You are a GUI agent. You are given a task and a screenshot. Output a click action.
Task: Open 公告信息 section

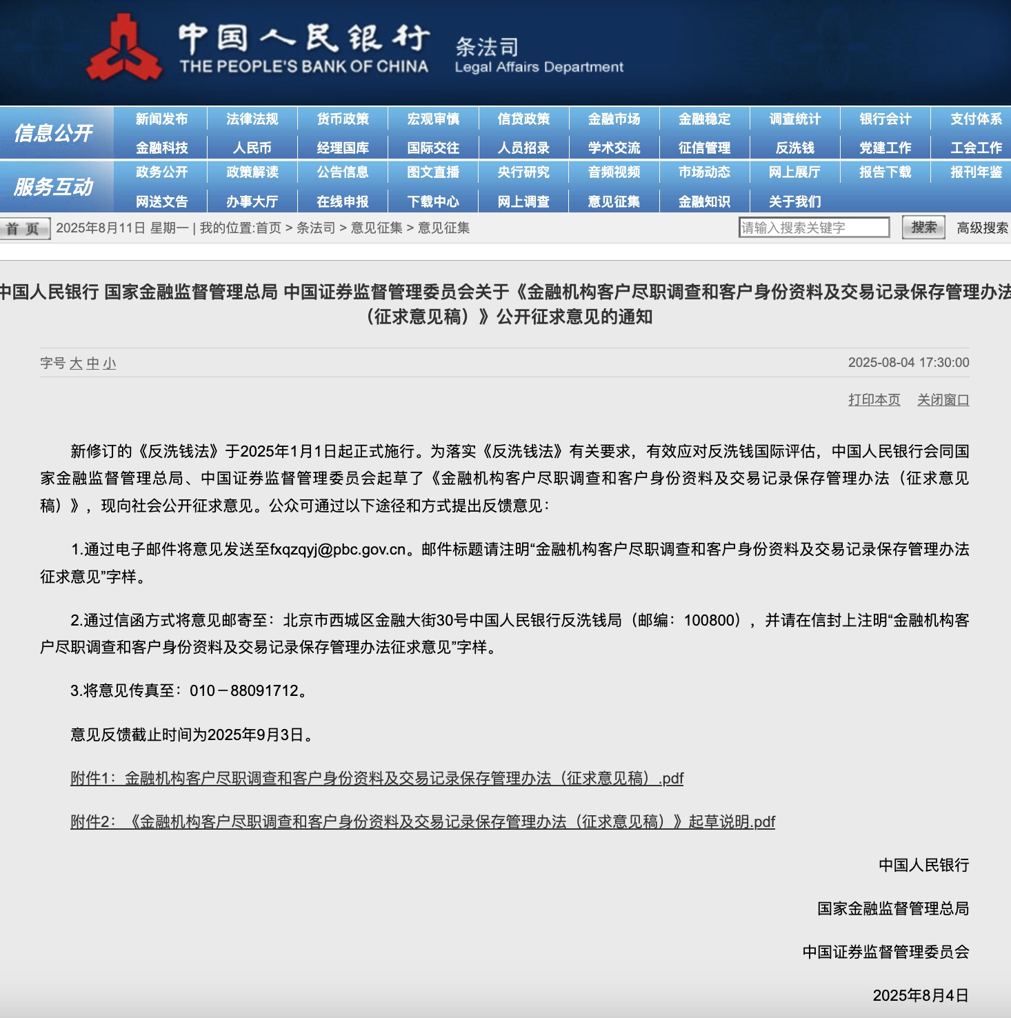[343, 172]
